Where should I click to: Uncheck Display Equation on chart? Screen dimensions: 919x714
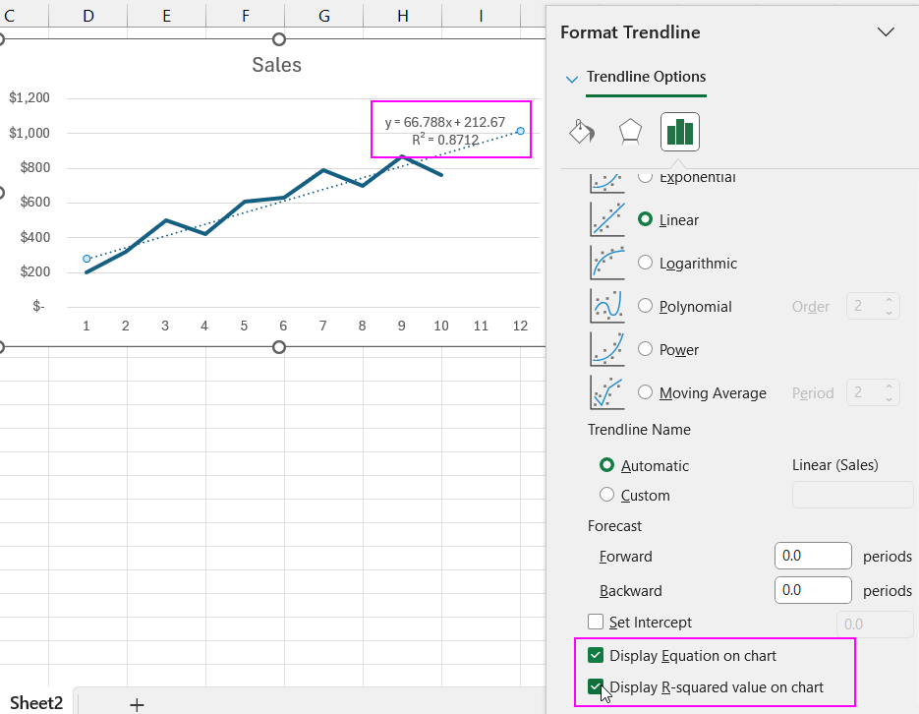coord(596,655)
